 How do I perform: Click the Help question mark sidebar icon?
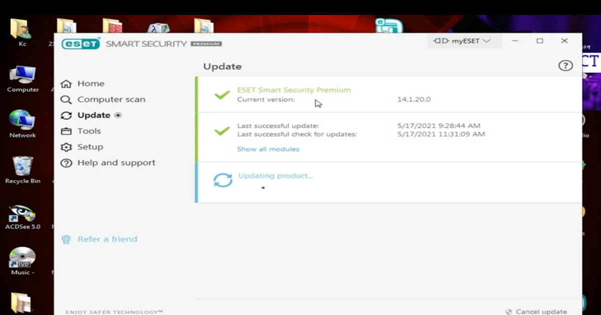(x=66, y=163)
